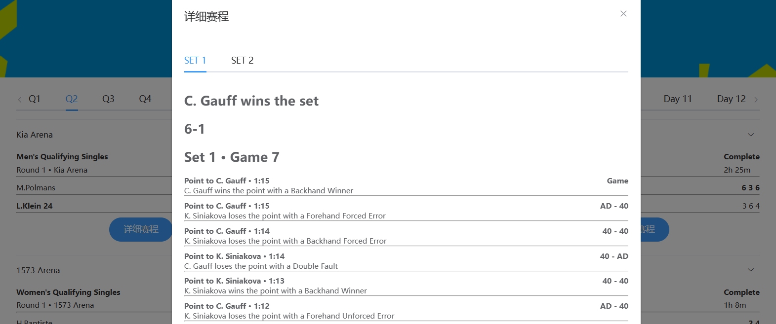
Task: Click the Double Fault point row
Action: tap(406, 261)
